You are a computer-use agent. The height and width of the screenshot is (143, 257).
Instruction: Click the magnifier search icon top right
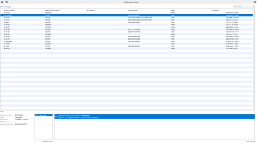point(255,2)
